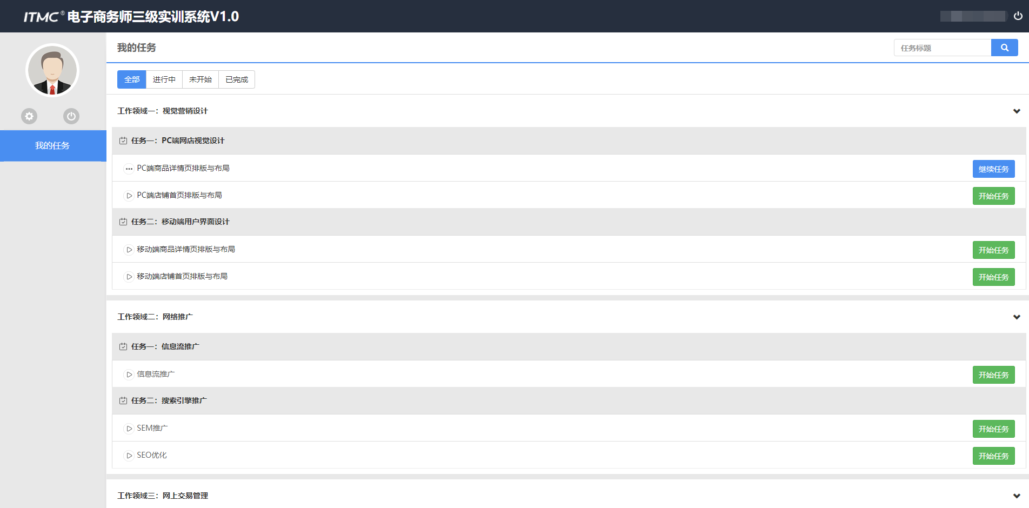Toggle the 工作领域三:网上交易管理 chevron

[x=1017, y=496]
